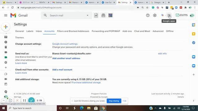The height and width of the screenshot is (111, 198).
Task: Open Google Tasks side panel icon
Action: 194,43
